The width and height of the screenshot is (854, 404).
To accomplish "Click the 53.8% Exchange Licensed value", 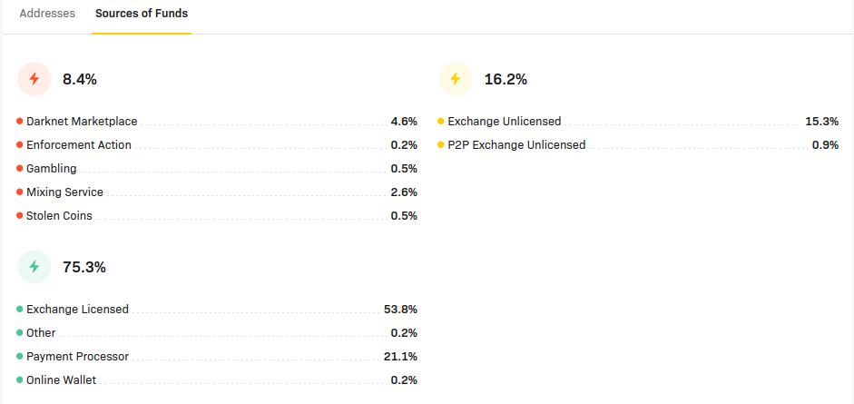I will coord(400,310).
